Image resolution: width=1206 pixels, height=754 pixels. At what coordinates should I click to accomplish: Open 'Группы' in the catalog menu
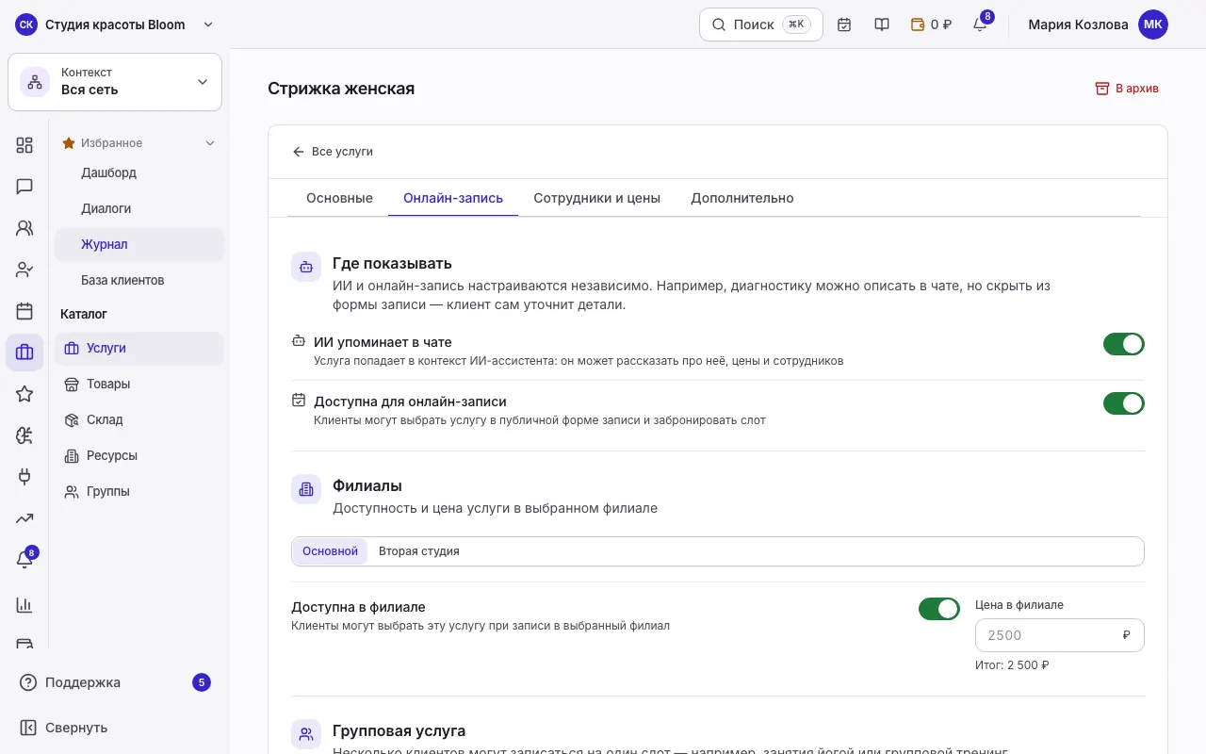coord(139,491)
